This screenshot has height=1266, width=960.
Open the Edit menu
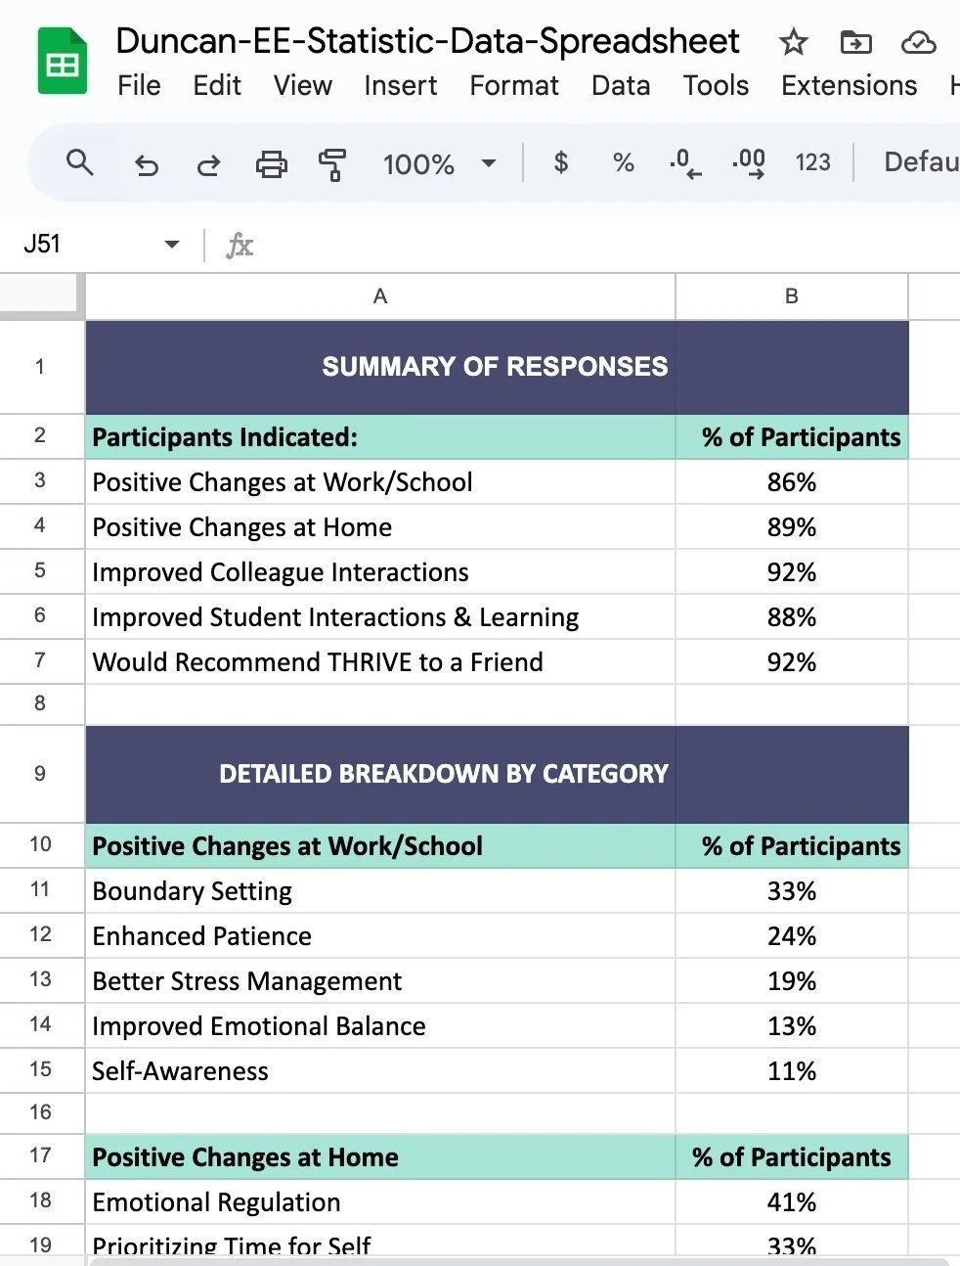coord(217,86)
